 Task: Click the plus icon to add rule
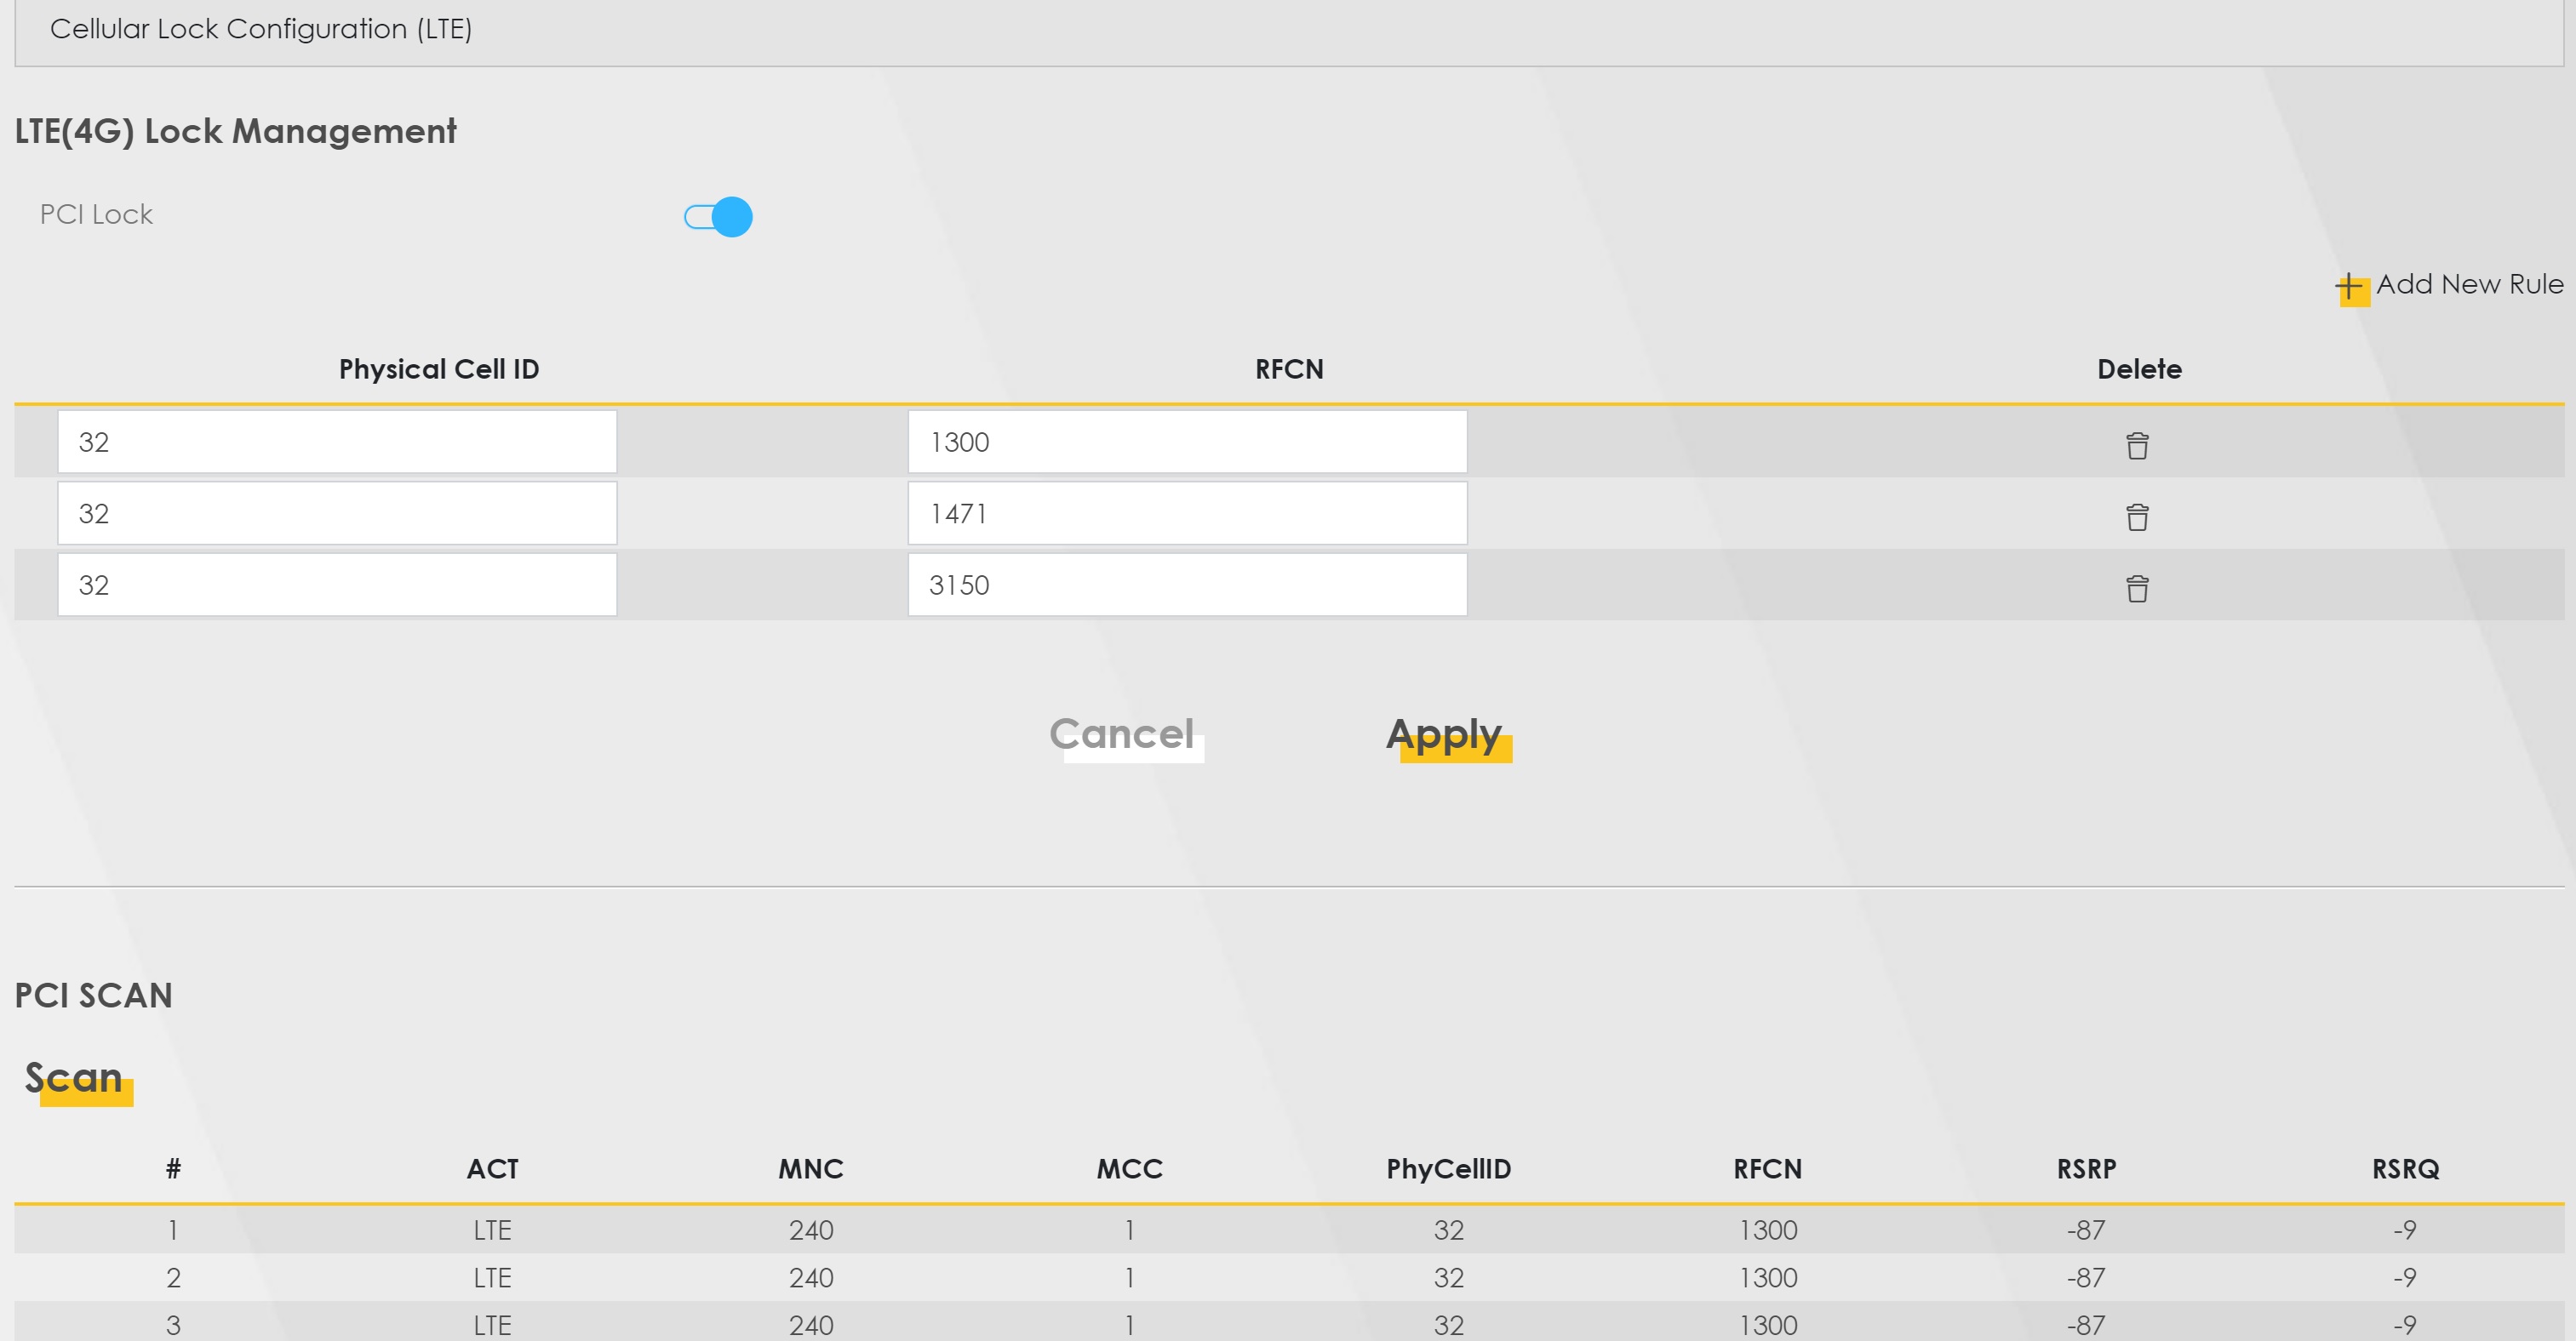(2350, 288)
